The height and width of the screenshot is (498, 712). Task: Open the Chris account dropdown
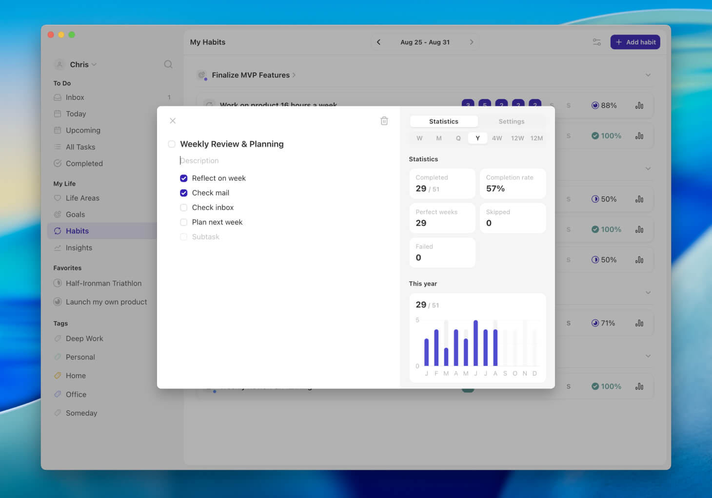83,64
